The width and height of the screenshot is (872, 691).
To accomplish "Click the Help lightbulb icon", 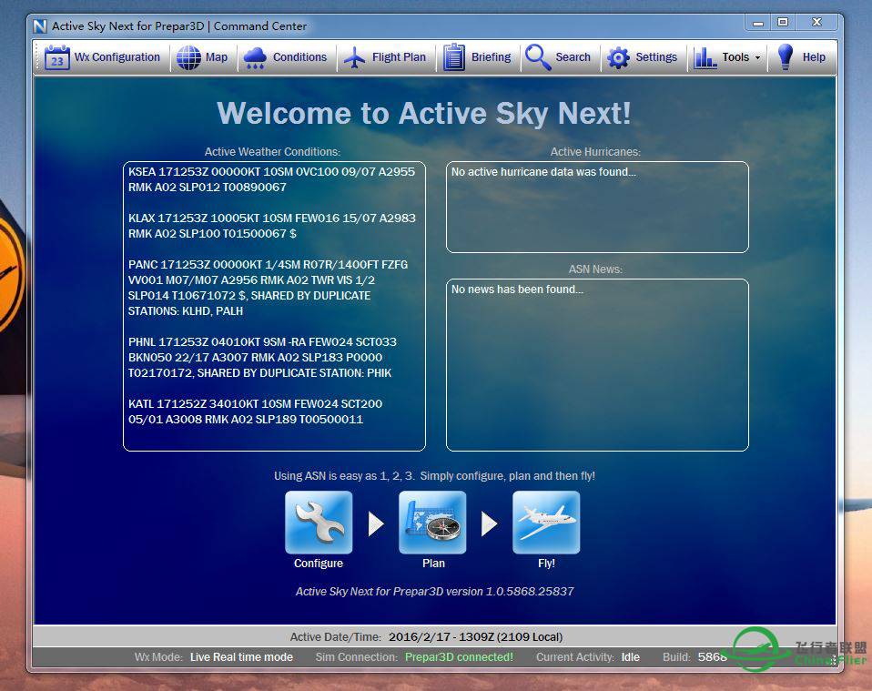I will 785,57.
